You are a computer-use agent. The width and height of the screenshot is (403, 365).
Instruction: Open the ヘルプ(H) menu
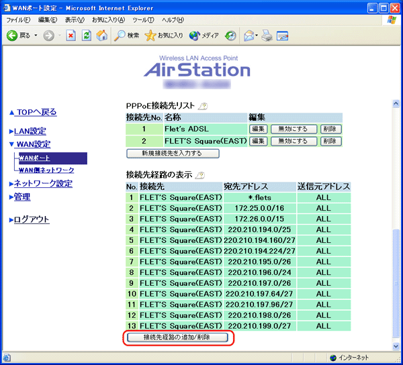pos(173,20)
